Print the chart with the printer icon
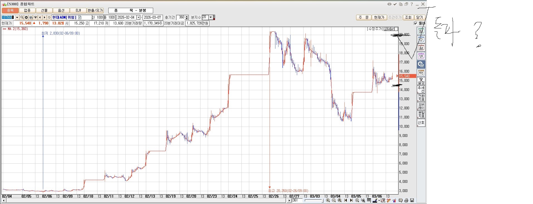The width and height of the screenshot is (533, 204). [x=406, y=200]
